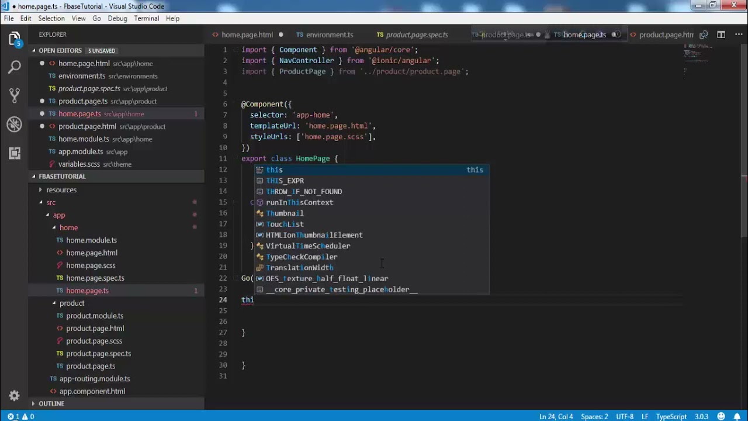Click unsaved dot on home.page.html tab
This screenshot has width=748, height=421.
coord(281,34)
